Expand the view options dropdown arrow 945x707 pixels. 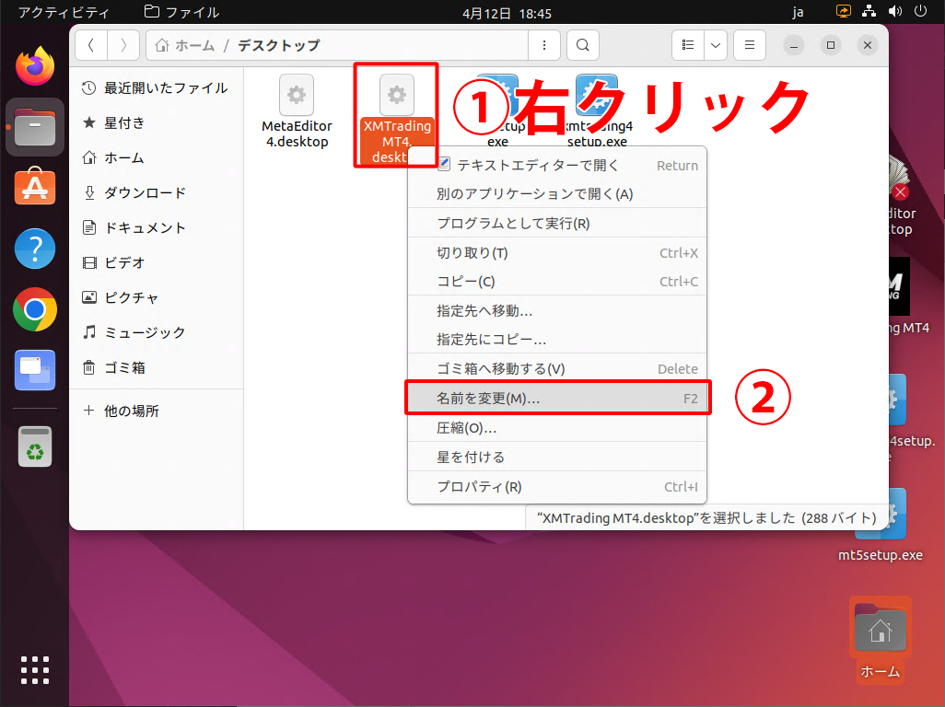[716, 45]
